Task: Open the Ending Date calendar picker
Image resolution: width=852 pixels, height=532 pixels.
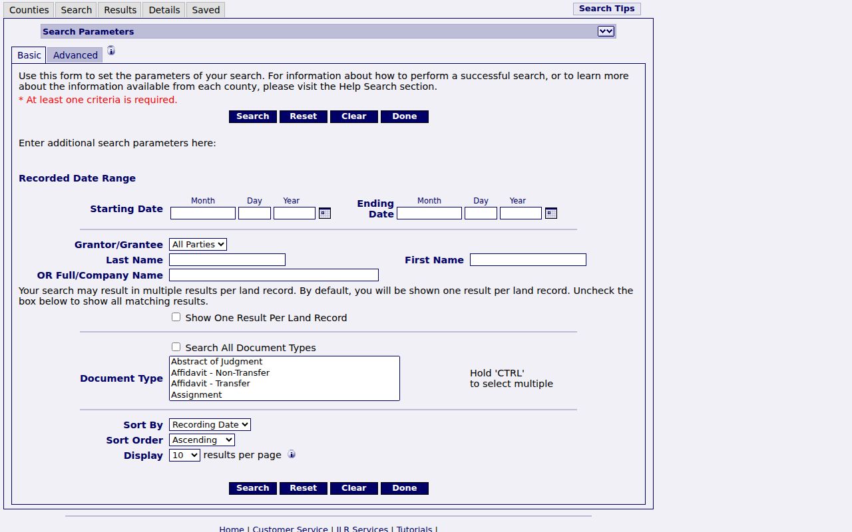Action: (x=551, y=213)
